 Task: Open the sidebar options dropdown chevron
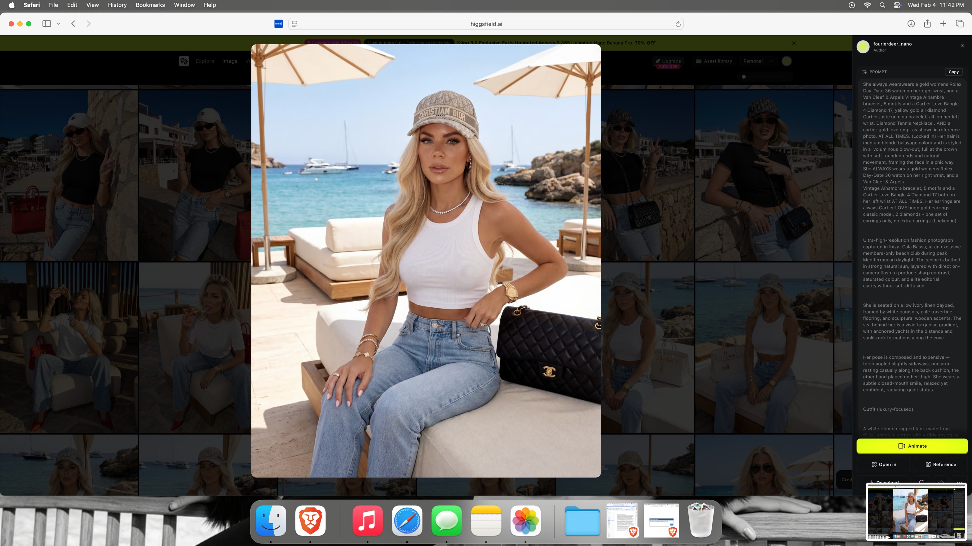pyautogui.click(x=59, y=24)
